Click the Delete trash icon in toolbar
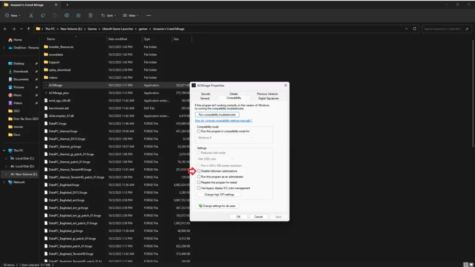 click(x=90, y=15)
